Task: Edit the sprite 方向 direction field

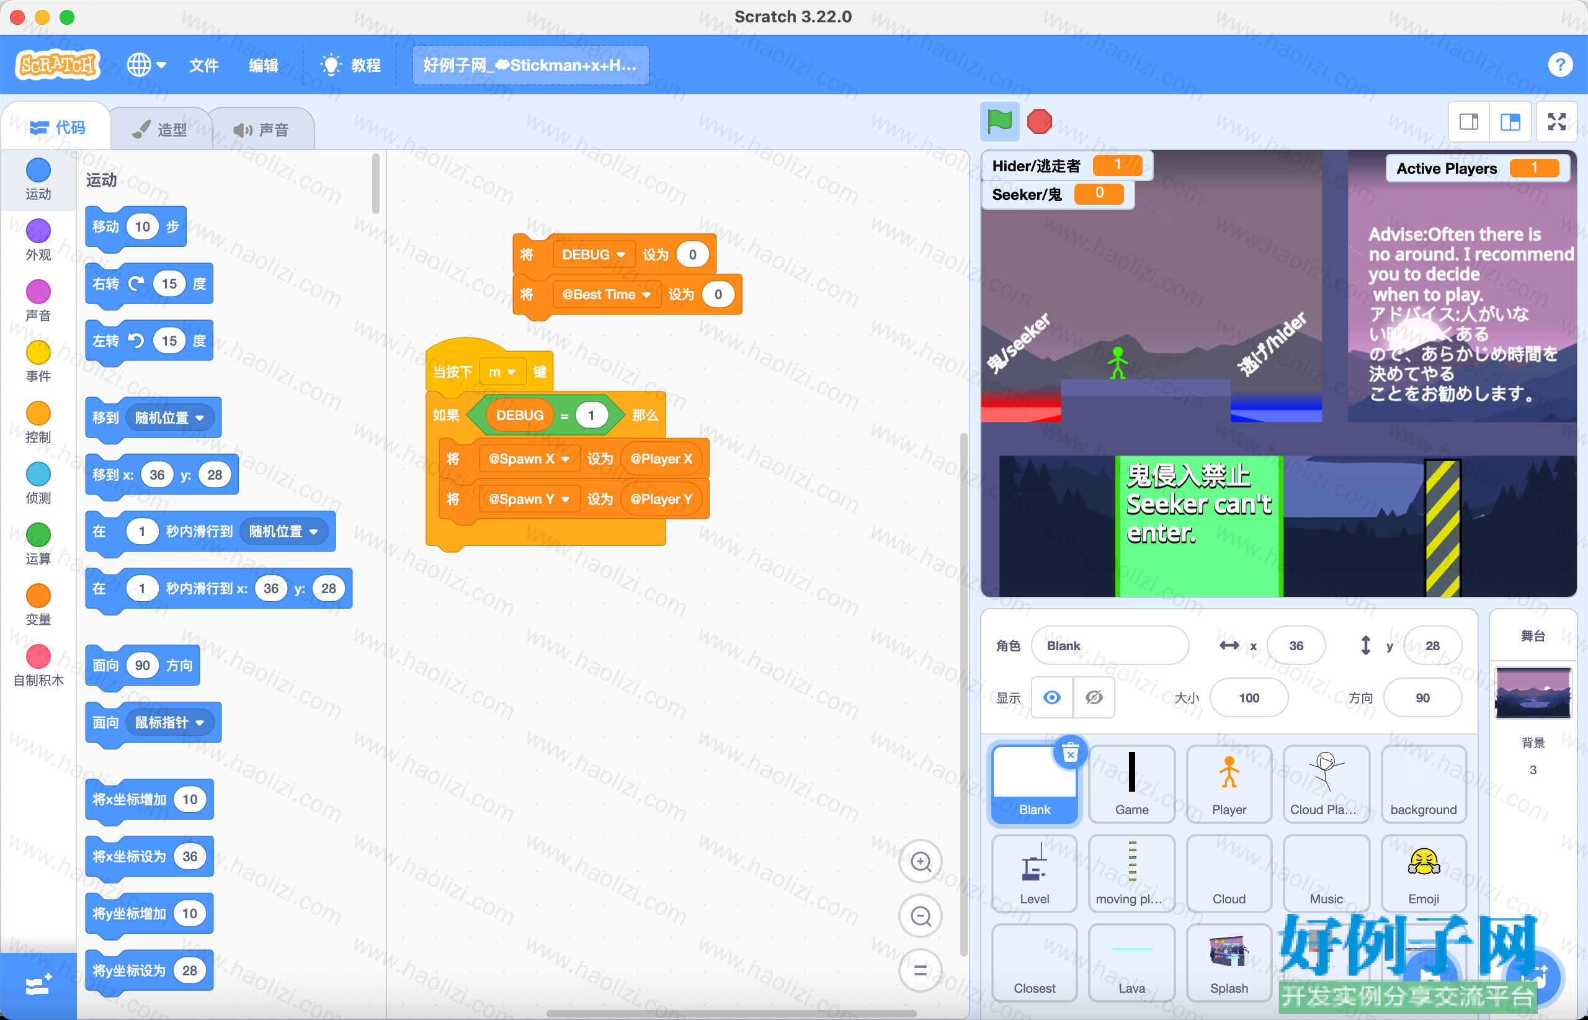Action: (x=1422, y=697)
